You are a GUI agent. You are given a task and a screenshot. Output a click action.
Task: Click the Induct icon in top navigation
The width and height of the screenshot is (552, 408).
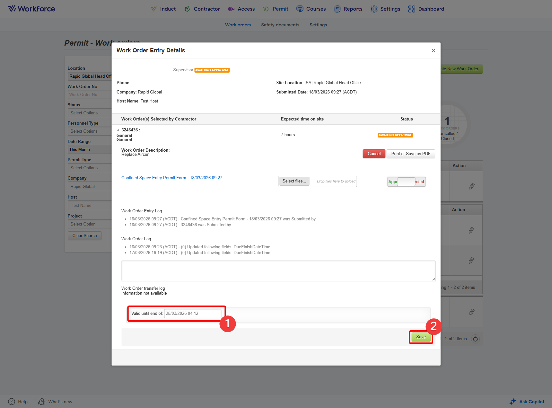154,9
